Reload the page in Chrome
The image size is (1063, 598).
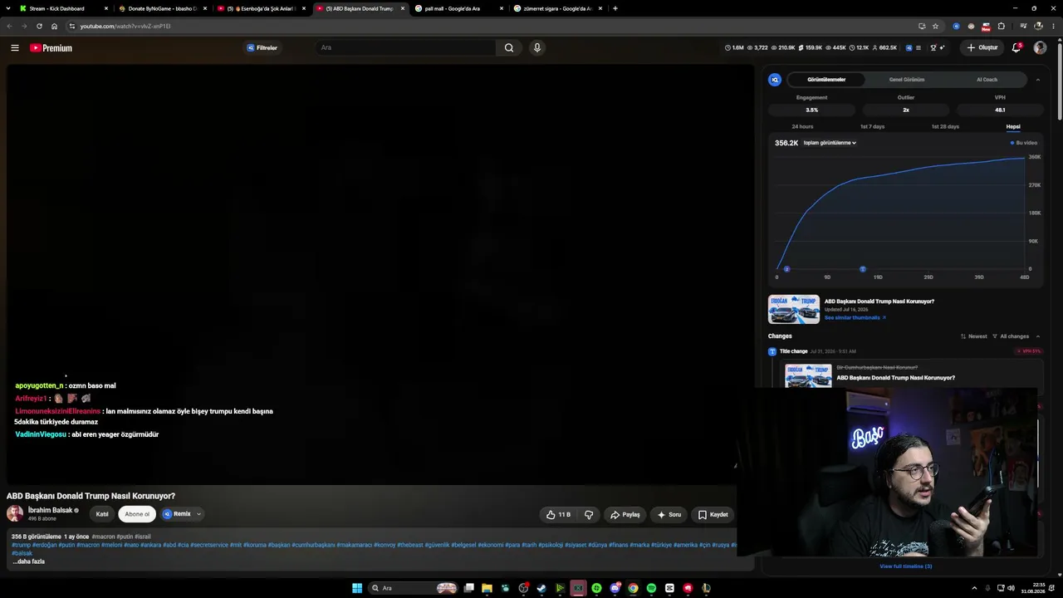pyautogui.click(x=39, y=26)
